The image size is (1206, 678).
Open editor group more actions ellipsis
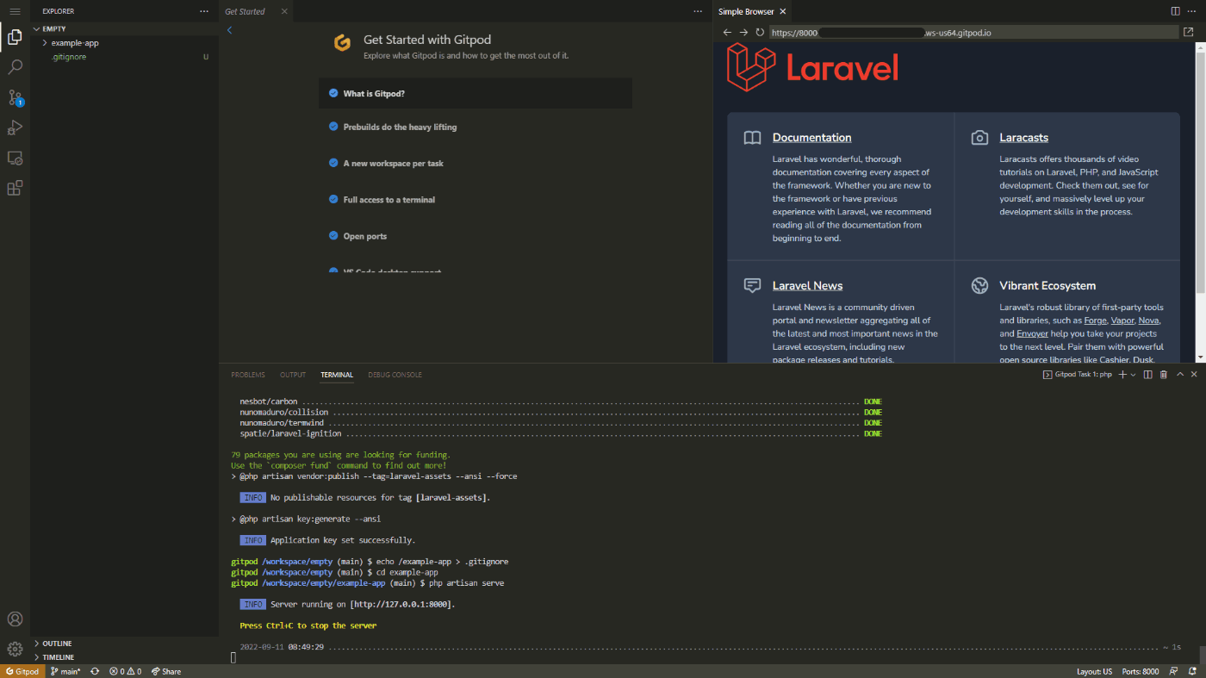pyautogui.click(x=698, y=11)
